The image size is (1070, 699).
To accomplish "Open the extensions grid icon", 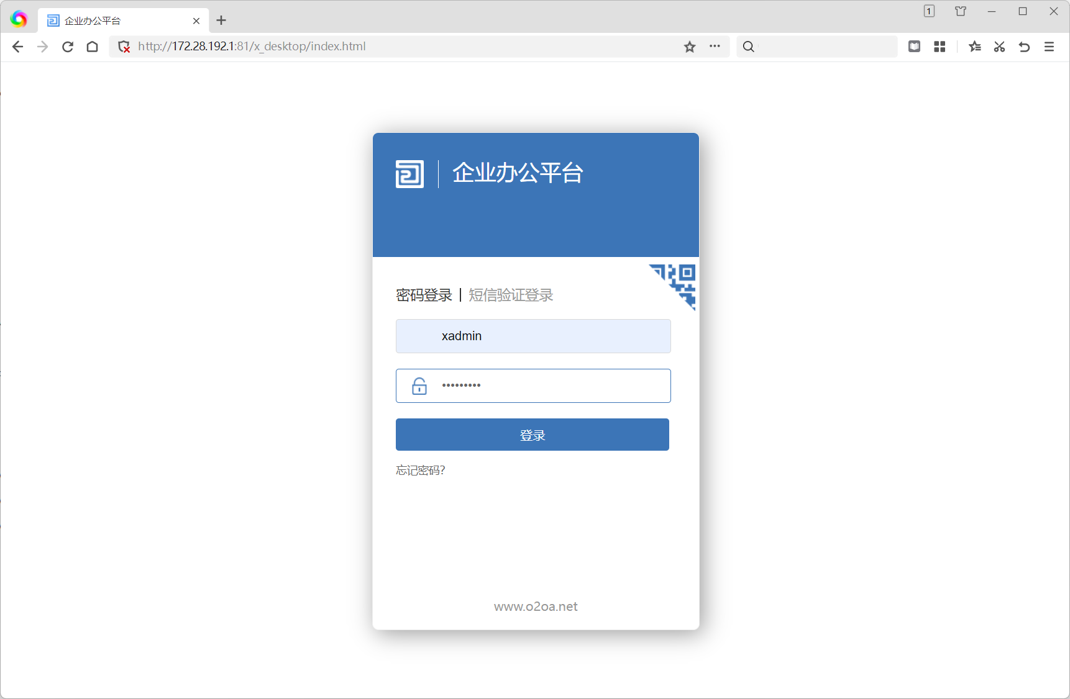I will coord(940,47).
